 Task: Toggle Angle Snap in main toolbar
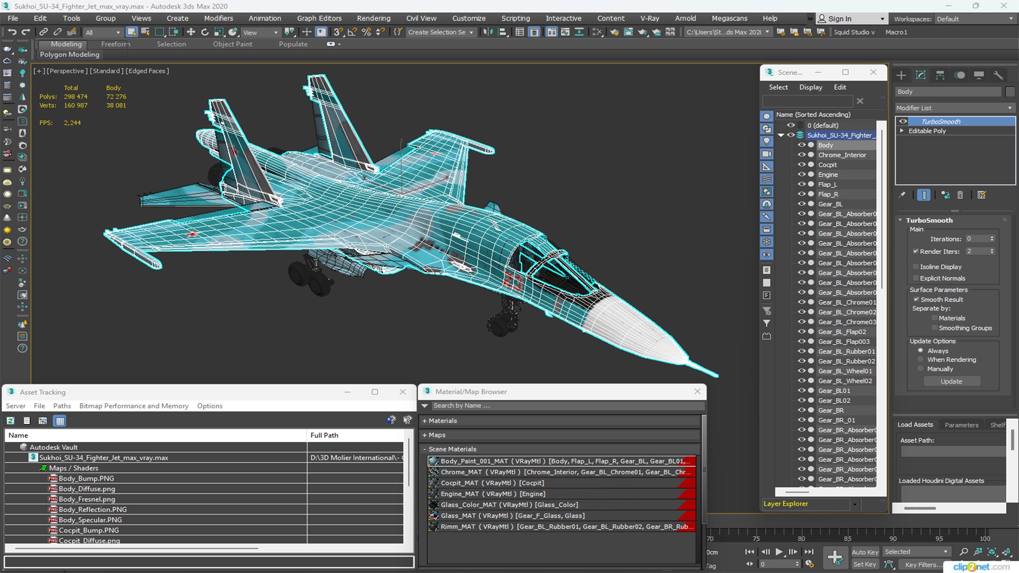(x=352, y=32)
